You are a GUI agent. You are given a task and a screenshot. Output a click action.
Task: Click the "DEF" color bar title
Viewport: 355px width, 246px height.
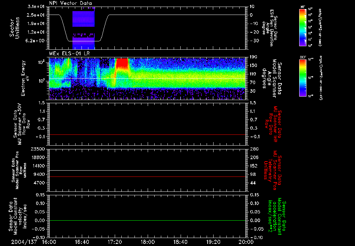pyautogui.click(x=303, y=57)
